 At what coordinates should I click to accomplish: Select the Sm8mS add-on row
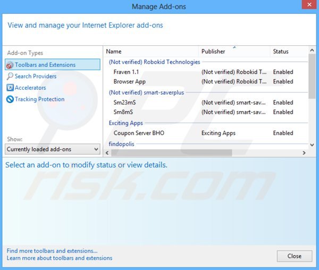pyautogui.click(x=206, y=112)
